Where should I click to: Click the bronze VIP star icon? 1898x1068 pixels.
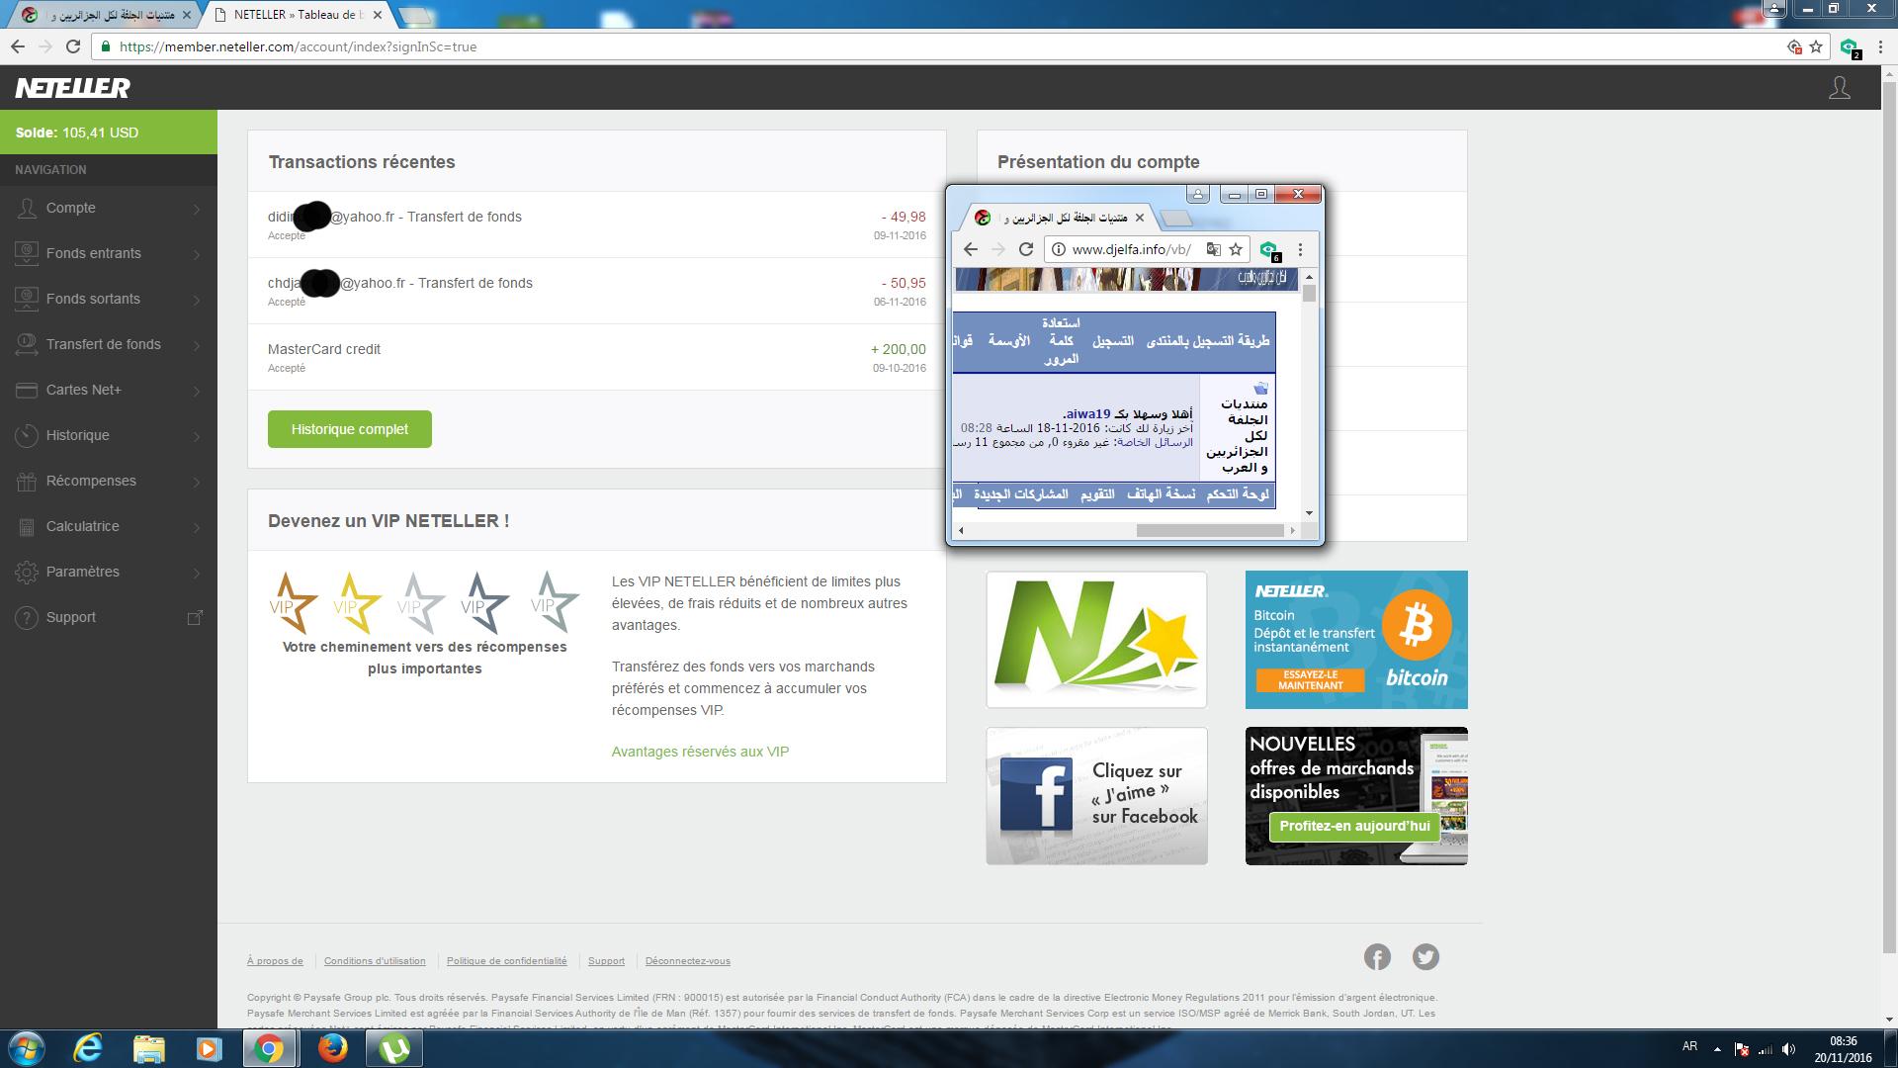coord(294,602)
